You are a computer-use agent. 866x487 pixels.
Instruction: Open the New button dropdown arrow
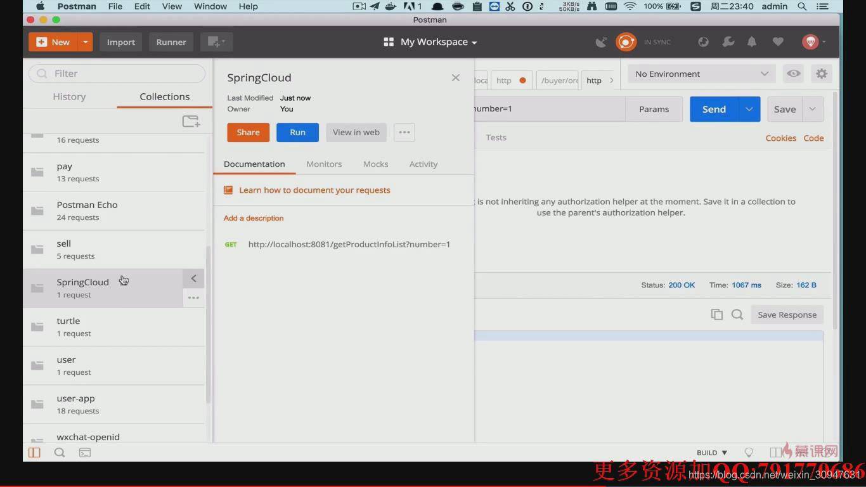[x=85, y=42]
